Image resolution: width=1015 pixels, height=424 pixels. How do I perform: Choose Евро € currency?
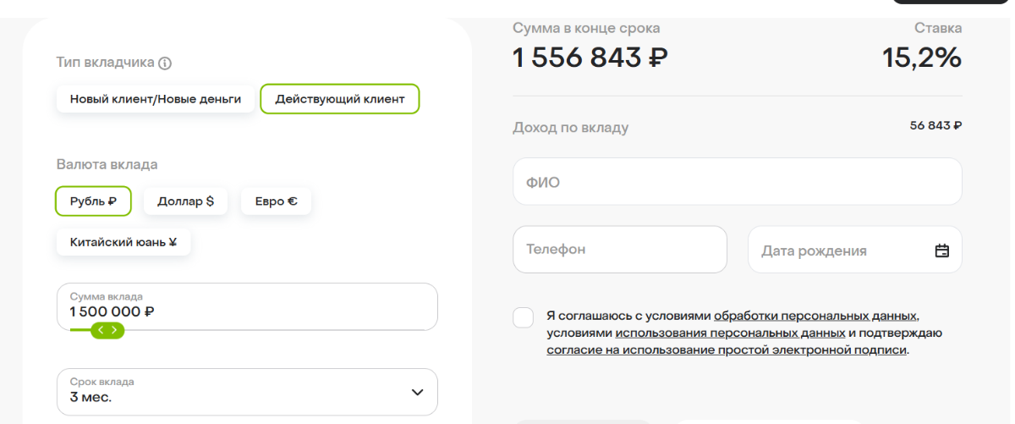pos(276,201)
